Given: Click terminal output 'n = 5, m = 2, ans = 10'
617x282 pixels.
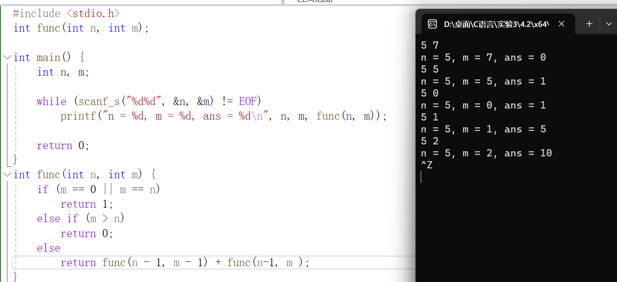Looking at the screenshot, I should click(486, 153).
